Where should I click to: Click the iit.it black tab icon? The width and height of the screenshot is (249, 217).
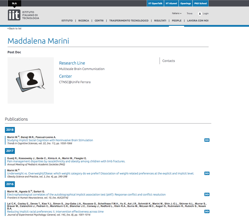click(x=14, y=3)
